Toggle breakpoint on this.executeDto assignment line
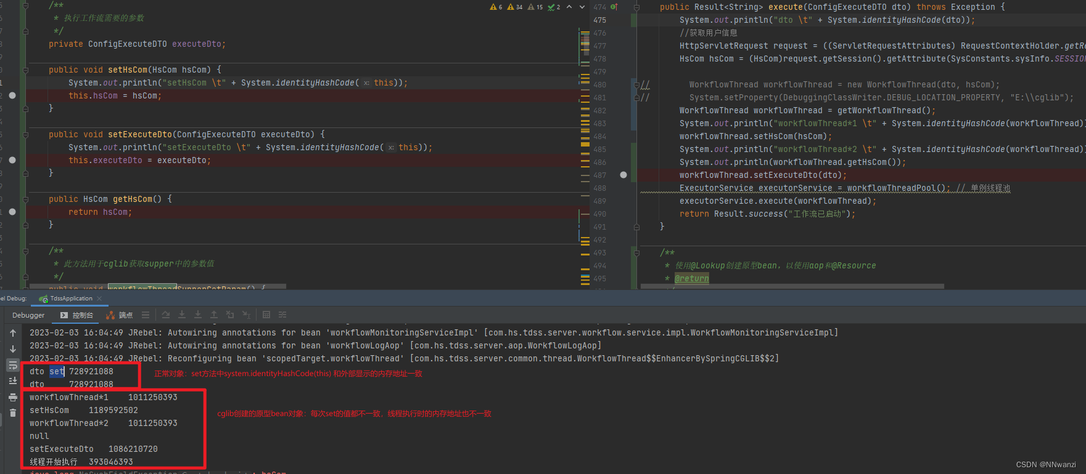1086x474 pixels. [x=12, y=160]
